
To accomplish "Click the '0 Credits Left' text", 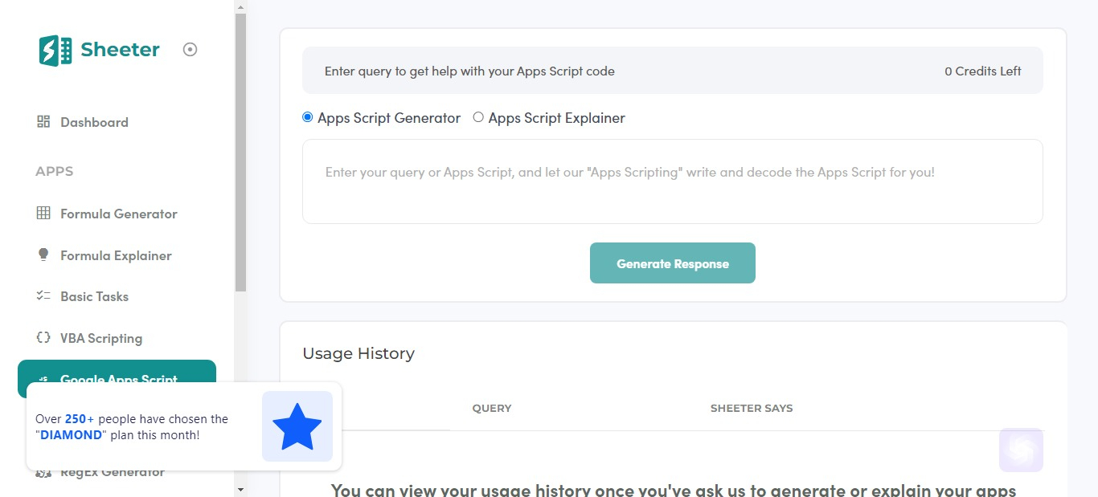I will (983, 71).
